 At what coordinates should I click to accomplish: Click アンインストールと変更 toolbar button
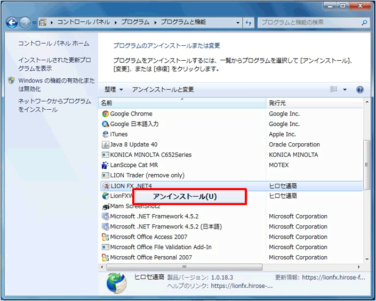[163, 90]
